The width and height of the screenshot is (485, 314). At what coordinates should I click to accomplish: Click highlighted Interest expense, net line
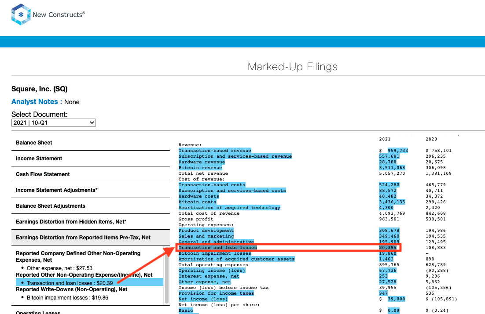click(x=209, y=276)
